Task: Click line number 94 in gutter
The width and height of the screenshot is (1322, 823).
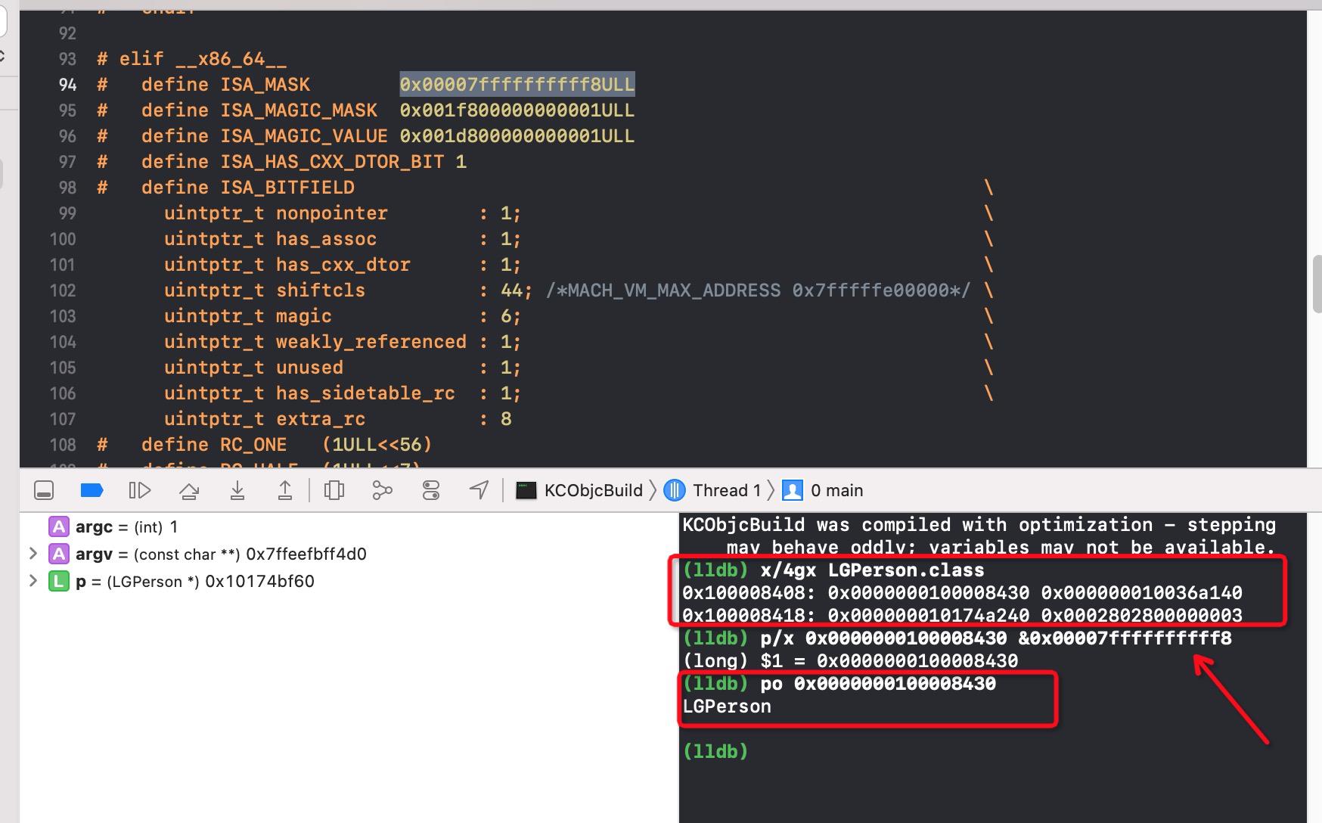Action: pyautogui.click(x=67, y=84)
